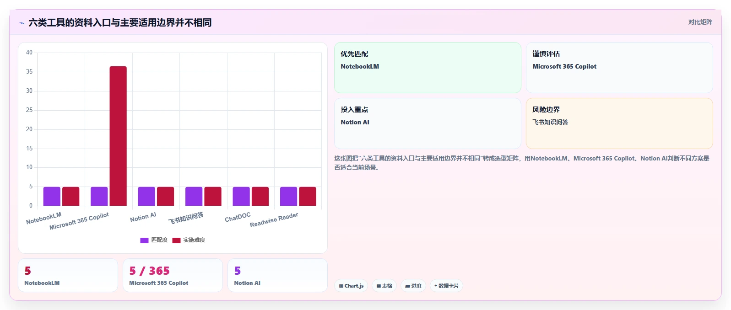Image resolution: width=731 pixels, height=310 pixels.
Task: Click the Readwise Reader x-axis label
Action: pyautogui.click(x=274, y=220)
